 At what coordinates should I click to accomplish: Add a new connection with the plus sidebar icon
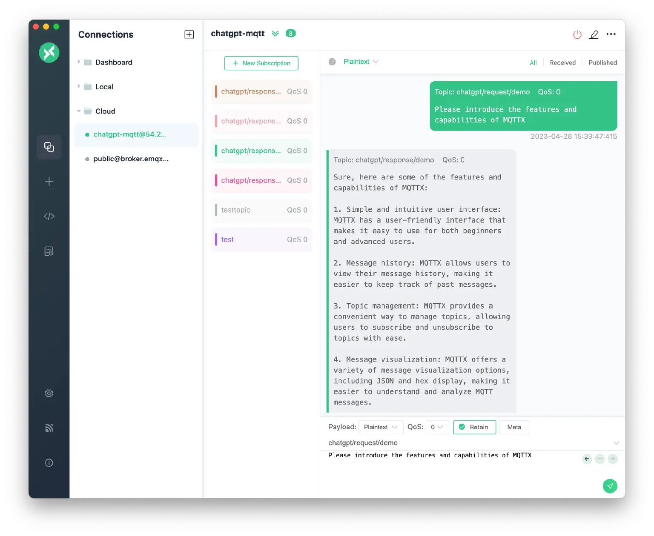[49, 182]
